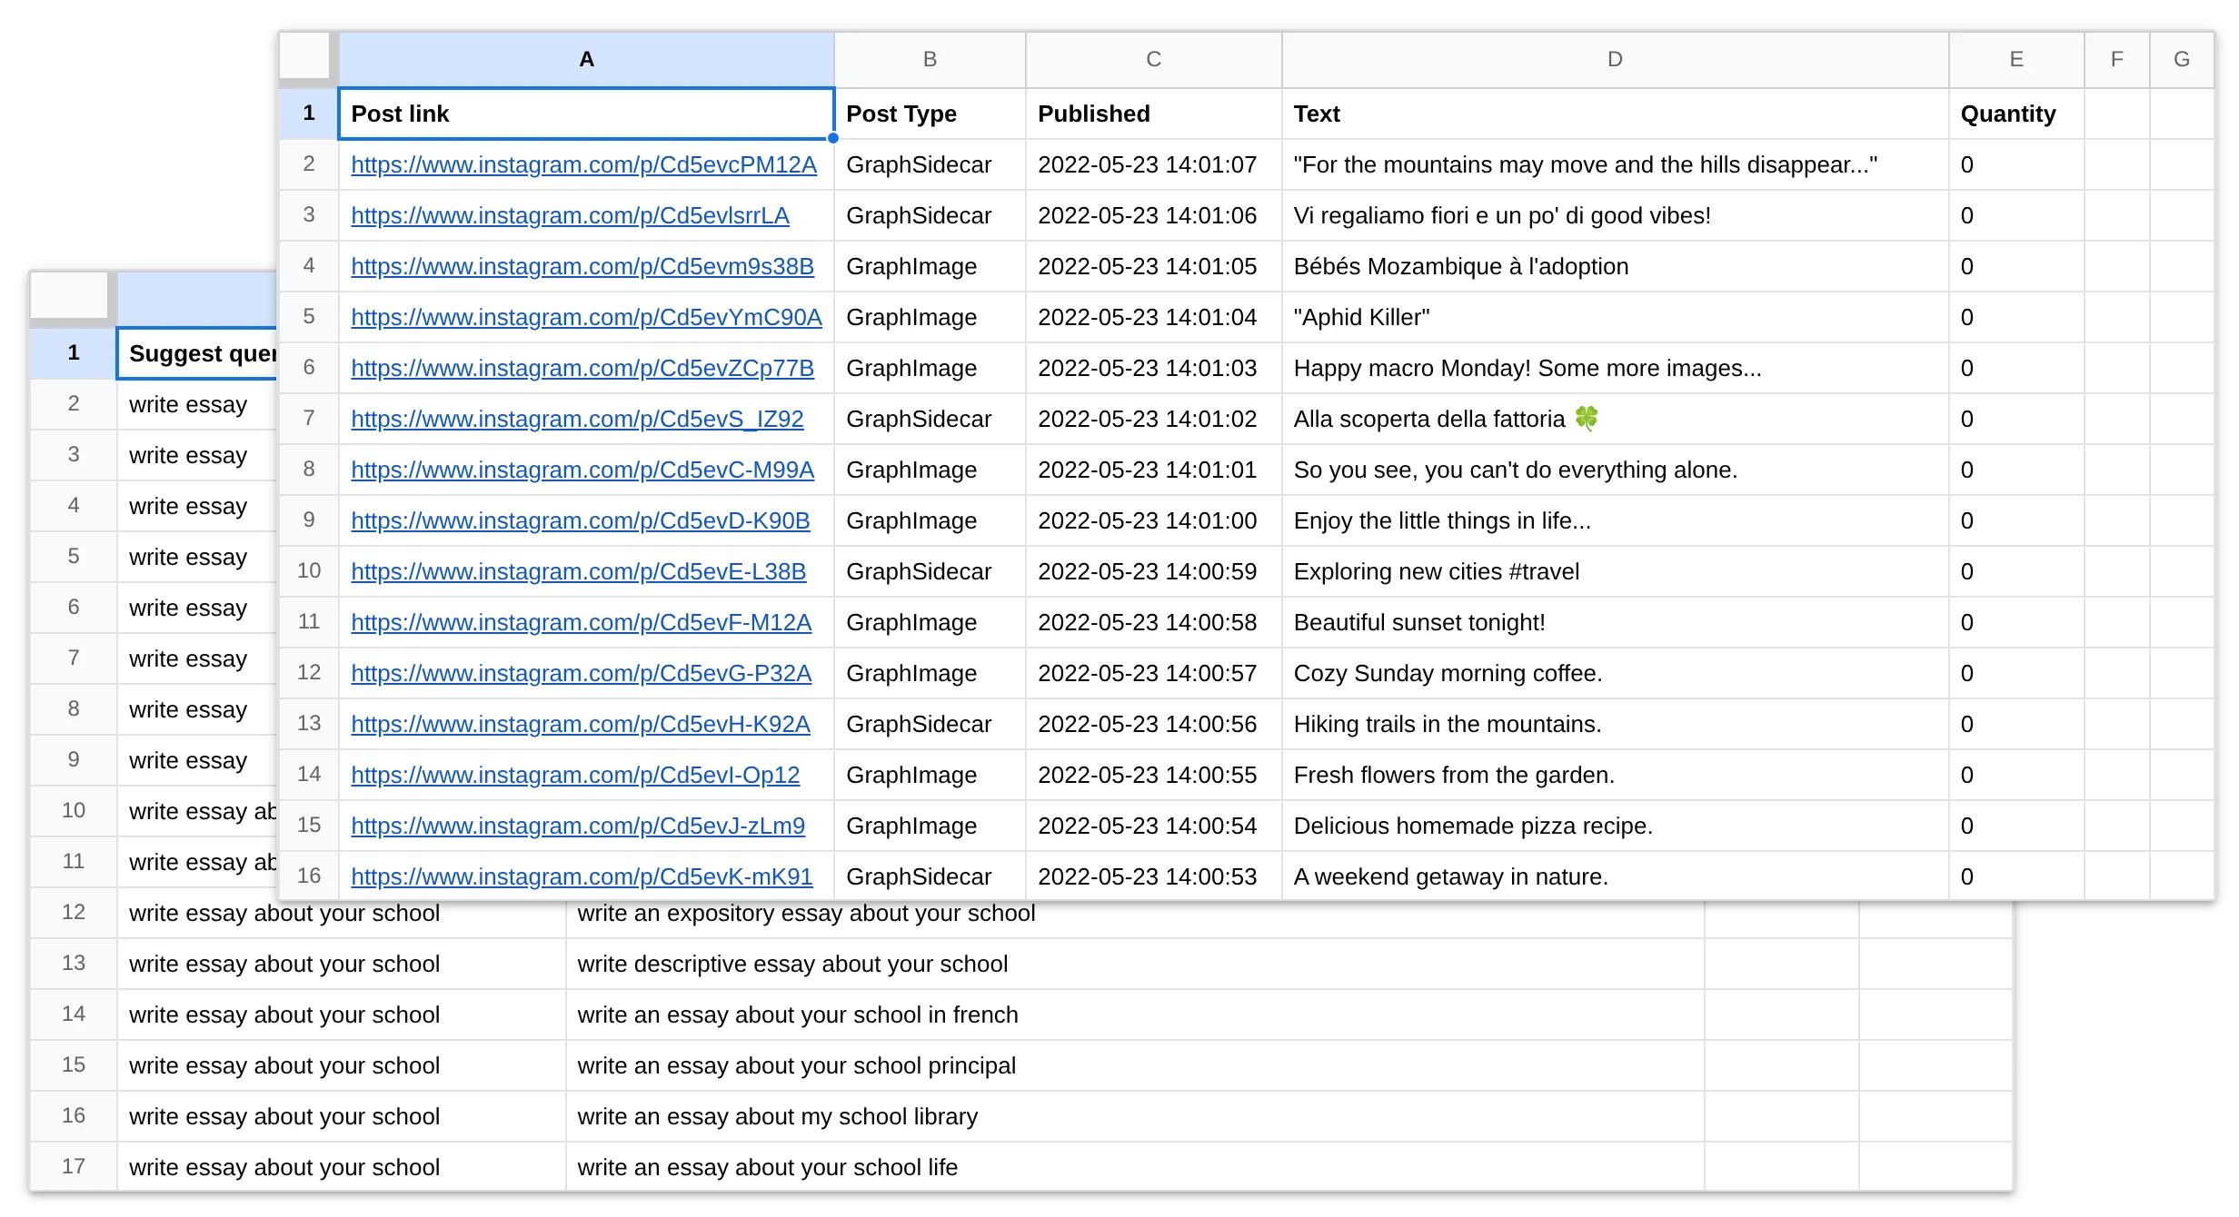2239x1217 pixels.
Task: Select row 17 header in essay sheet
Action: [74, 1167]
